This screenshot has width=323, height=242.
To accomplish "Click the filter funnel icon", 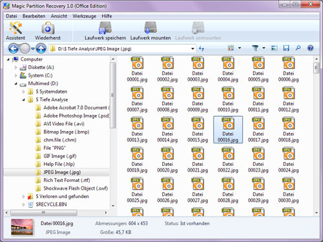I will pos(255,48).
